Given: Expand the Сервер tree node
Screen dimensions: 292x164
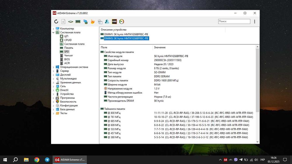Looking at the screenshot, I should [53, 71].
